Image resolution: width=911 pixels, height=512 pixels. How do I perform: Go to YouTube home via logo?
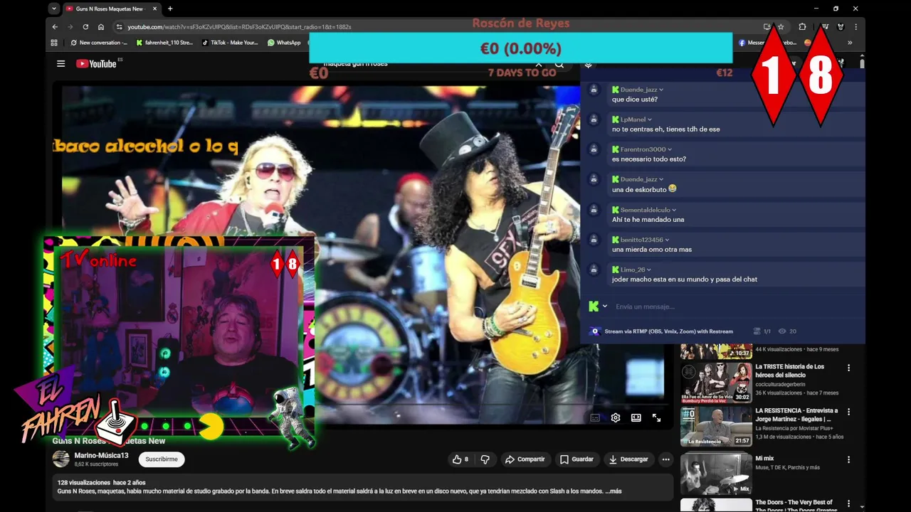point(96,64)
